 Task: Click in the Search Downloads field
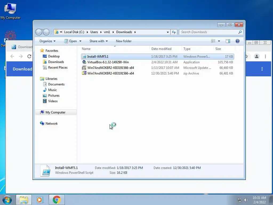pyautogui.click(x=209, y=32)
